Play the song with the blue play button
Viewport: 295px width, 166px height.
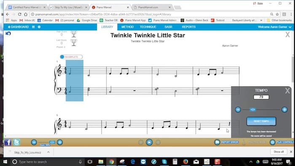click(149, 142)
